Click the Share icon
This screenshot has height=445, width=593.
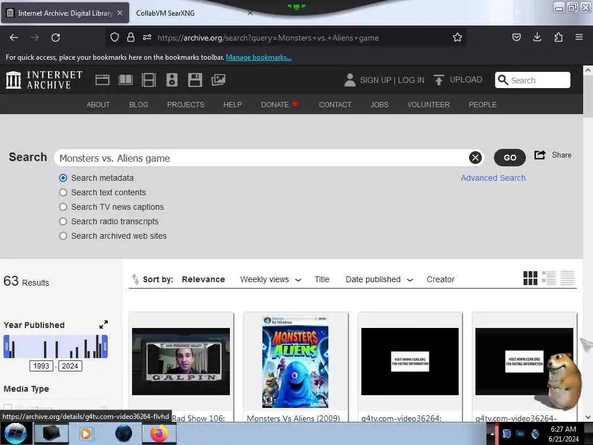tap(540, 155)
